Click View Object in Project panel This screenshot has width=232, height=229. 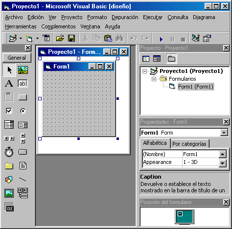click(x=157, y=59)
